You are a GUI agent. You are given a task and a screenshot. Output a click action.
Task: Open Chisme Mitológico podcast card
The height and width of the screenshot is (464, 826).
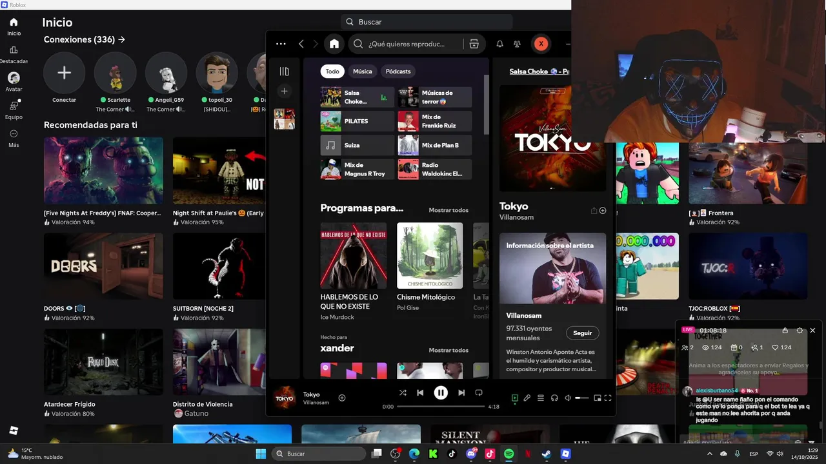(430, 267)
